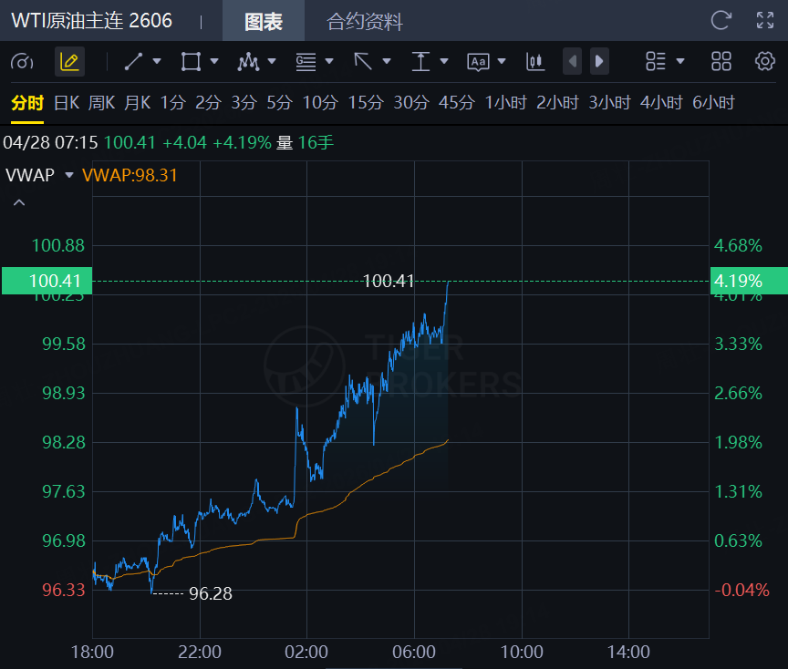
Task: Enter fullscreen with the expand icon
Action: (765, 21)
